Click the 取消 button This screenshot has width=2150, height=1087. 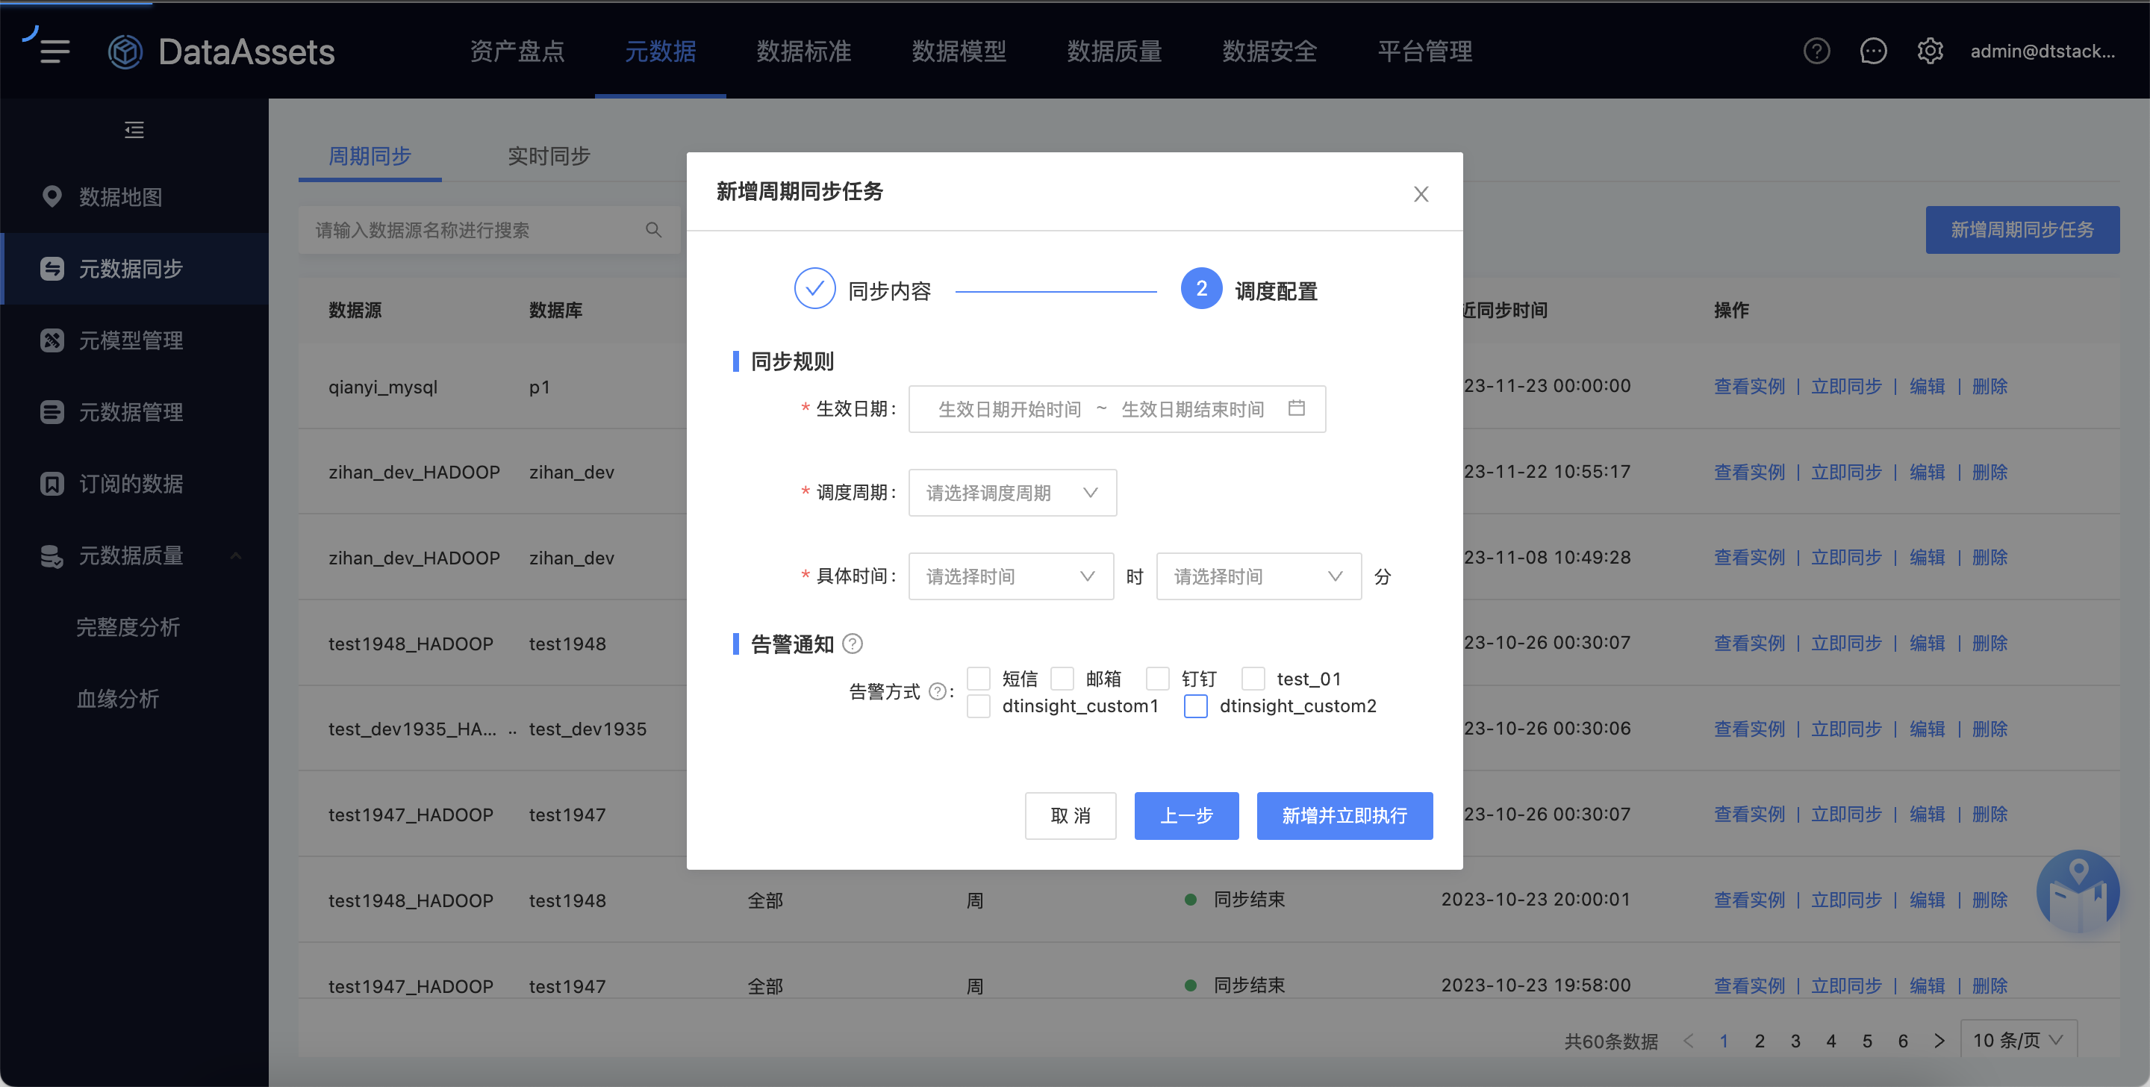(x=1070, y=815)
